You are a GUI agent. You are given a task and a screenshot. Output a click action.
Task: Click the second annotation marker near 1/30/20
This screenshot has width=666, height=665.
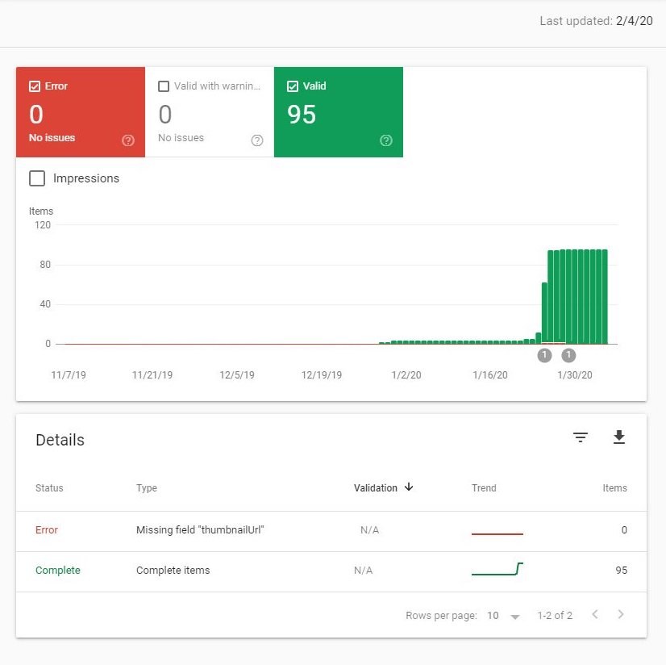[568, 355]
